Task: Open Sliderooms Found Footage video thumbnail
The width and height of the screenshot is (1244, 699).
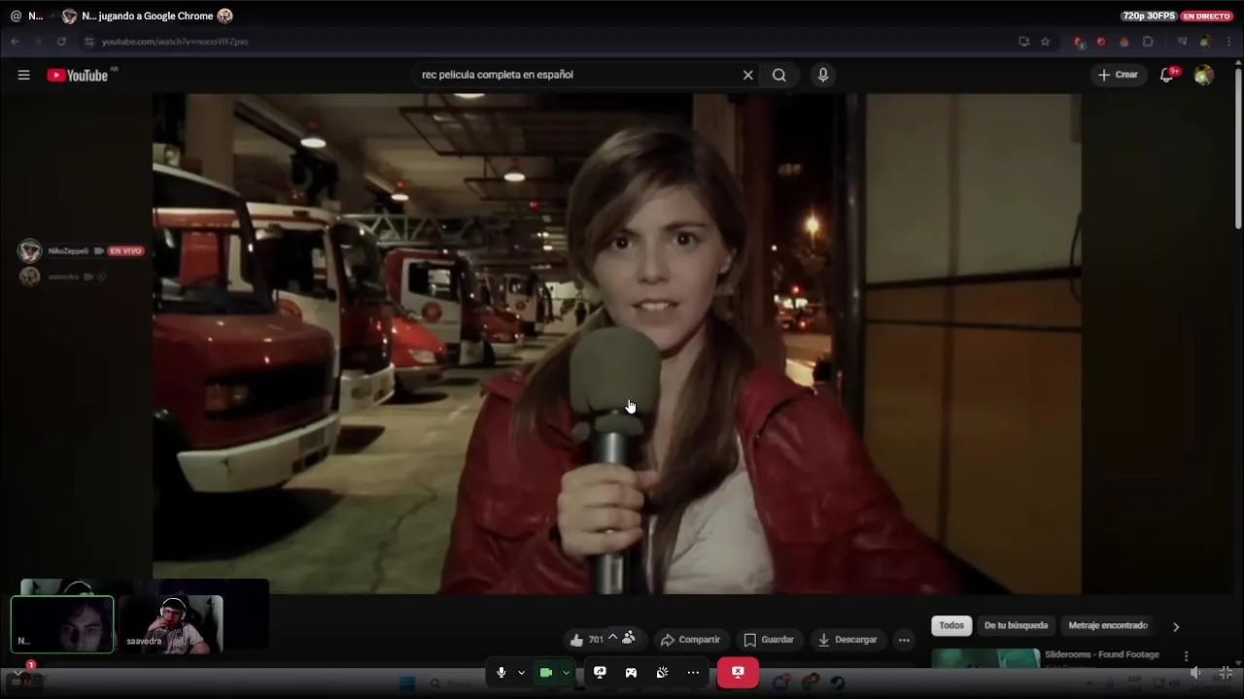Action: click(x=985, y=658)
